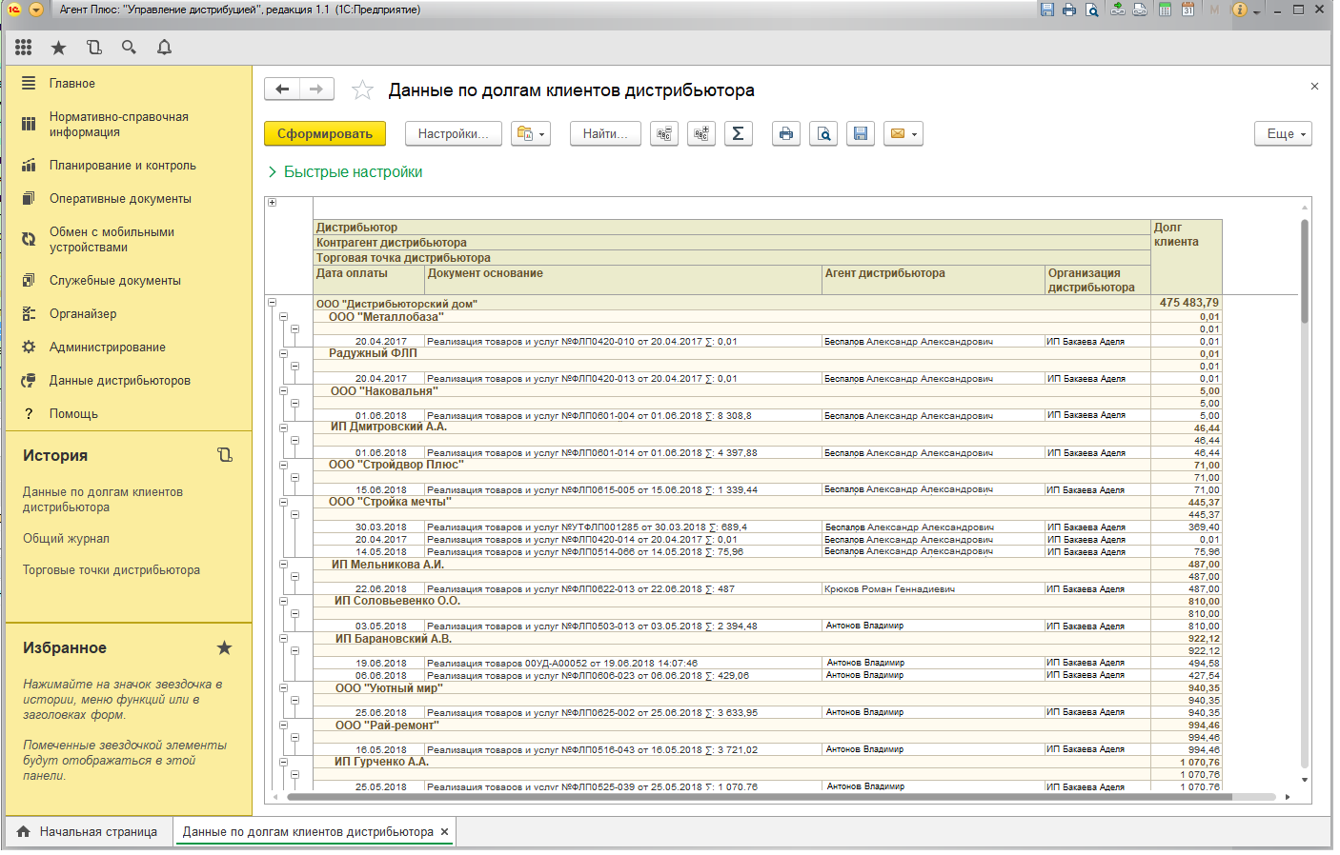Expand all groups report toolbar icon
This screenshot has width=1340, height=855.
point(701,133)
